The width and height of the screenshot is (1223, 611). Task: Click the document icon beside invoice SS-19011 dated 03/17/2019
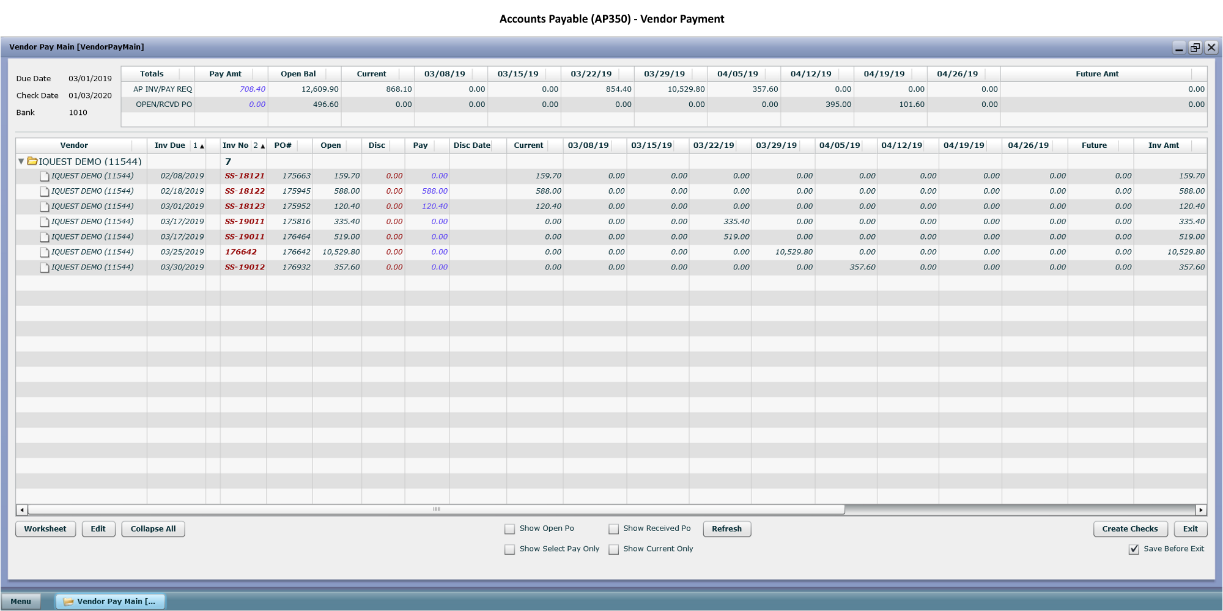click(44, 221)
